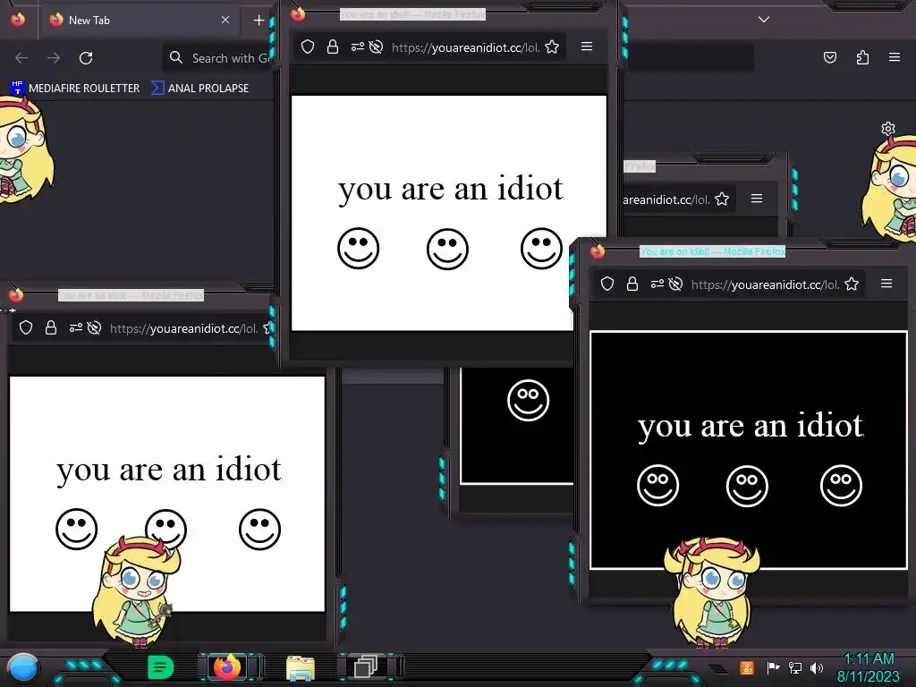The width and height of the screenshot is (916, 687).
Task: Click the smiley in the hidden black page
Action: [x=528, y=400]
